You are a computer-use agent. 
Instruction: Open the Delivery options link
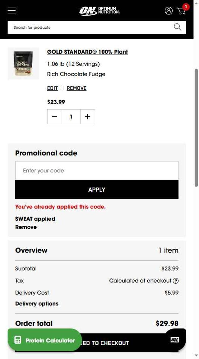pos(37,304)
